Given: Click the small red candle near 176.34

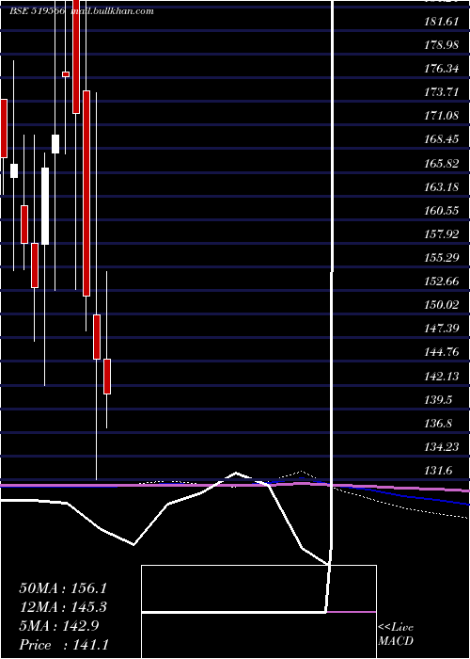Looking at the screenshot, I should pyautogui.click(x=66, y=74).
